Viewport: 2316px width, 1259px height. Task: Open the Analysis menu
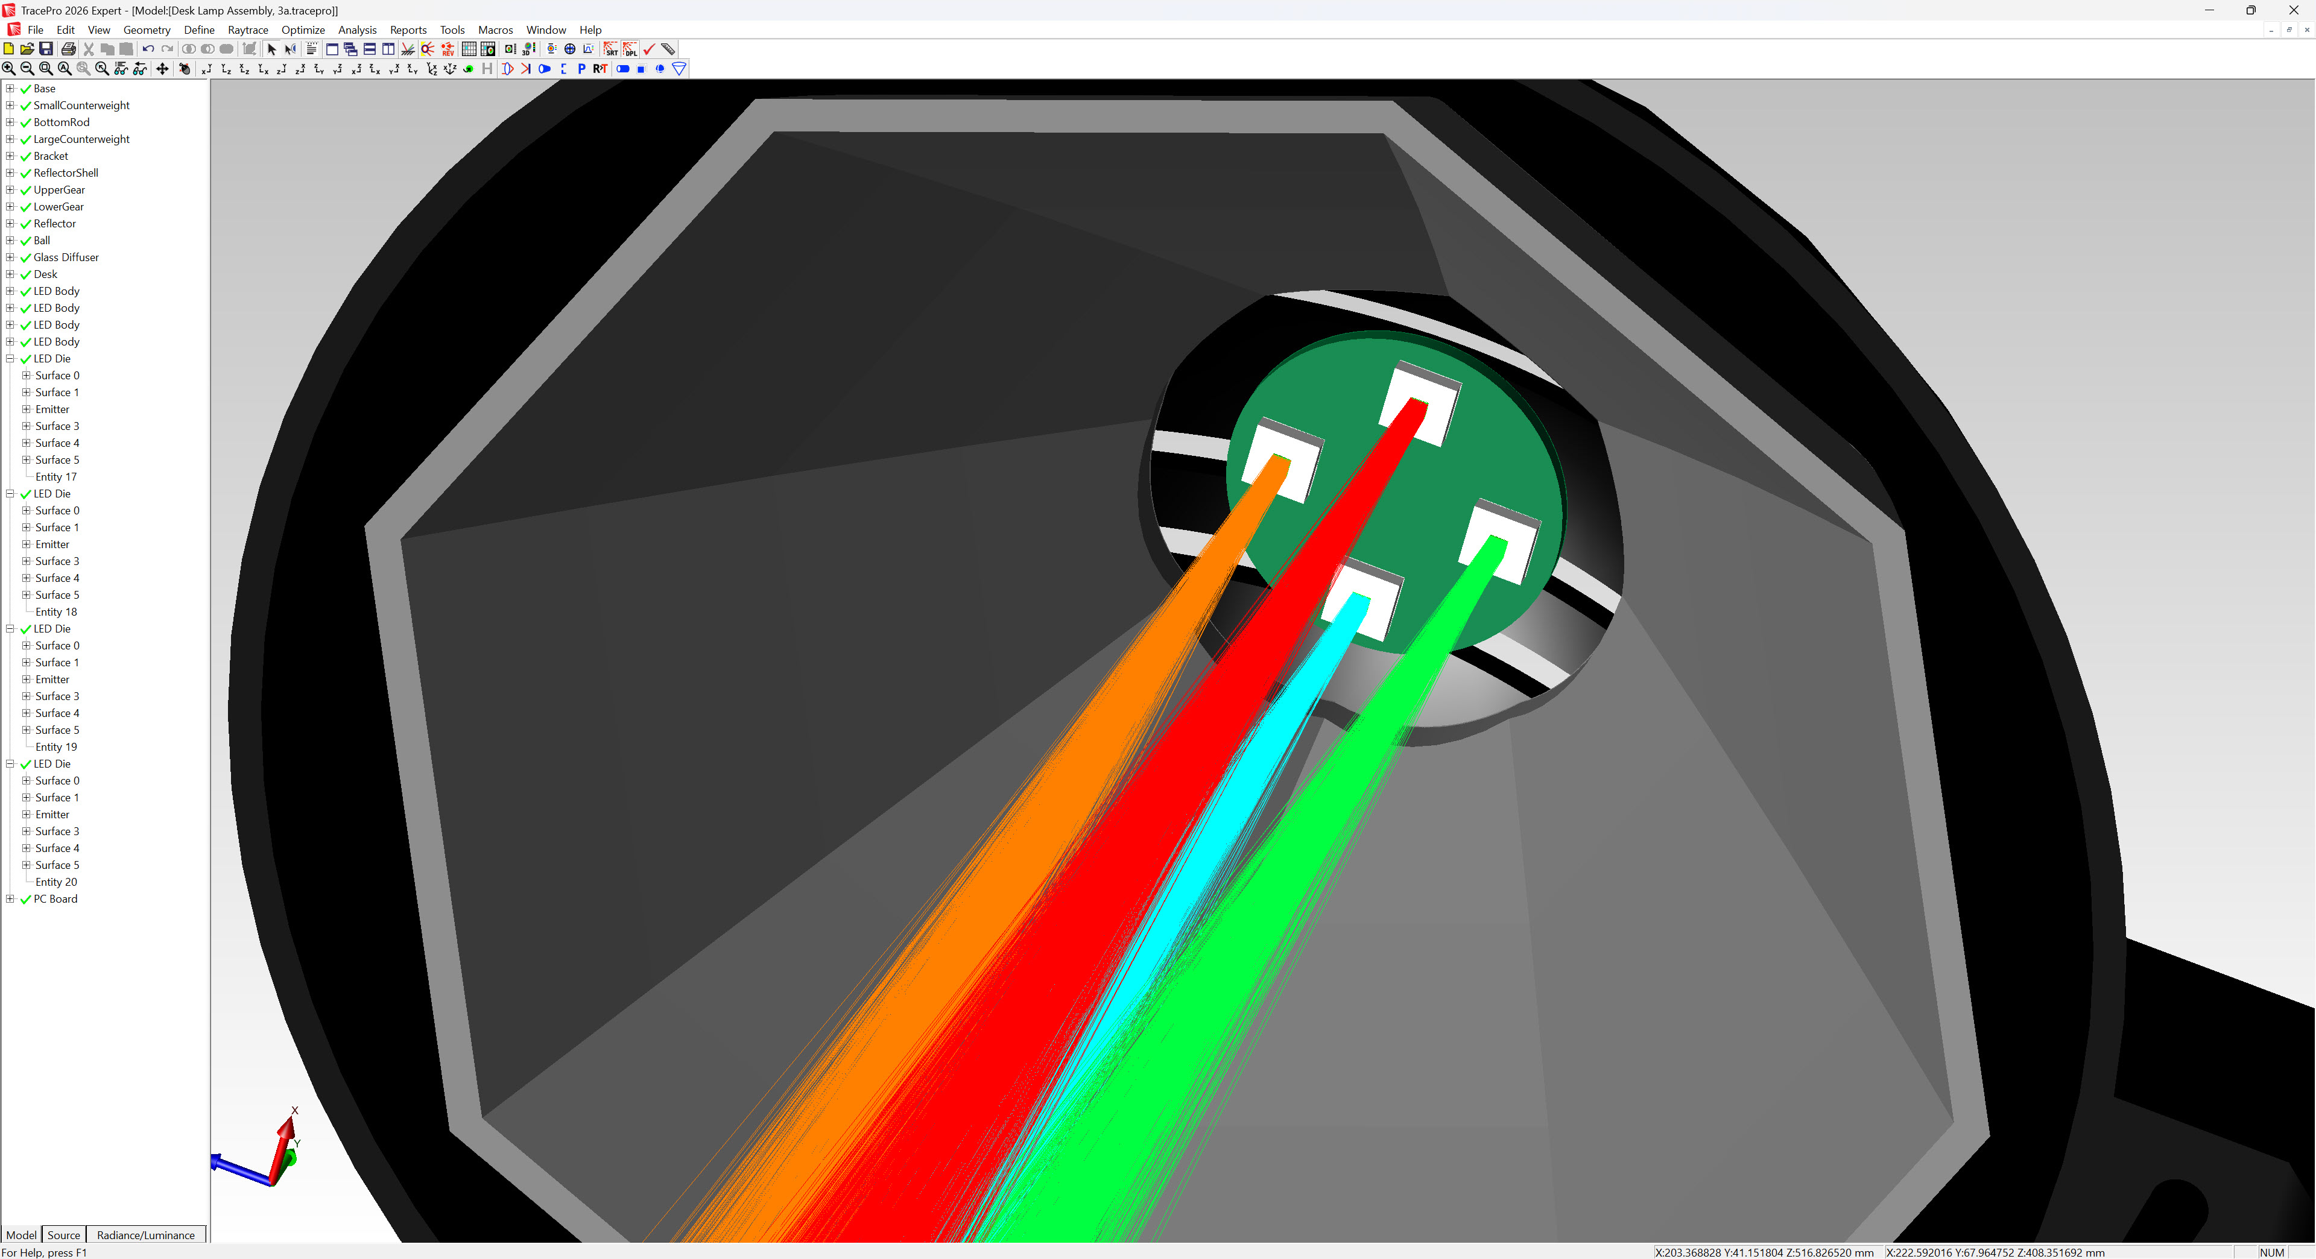pyautogui.click(x=357, y=30)
